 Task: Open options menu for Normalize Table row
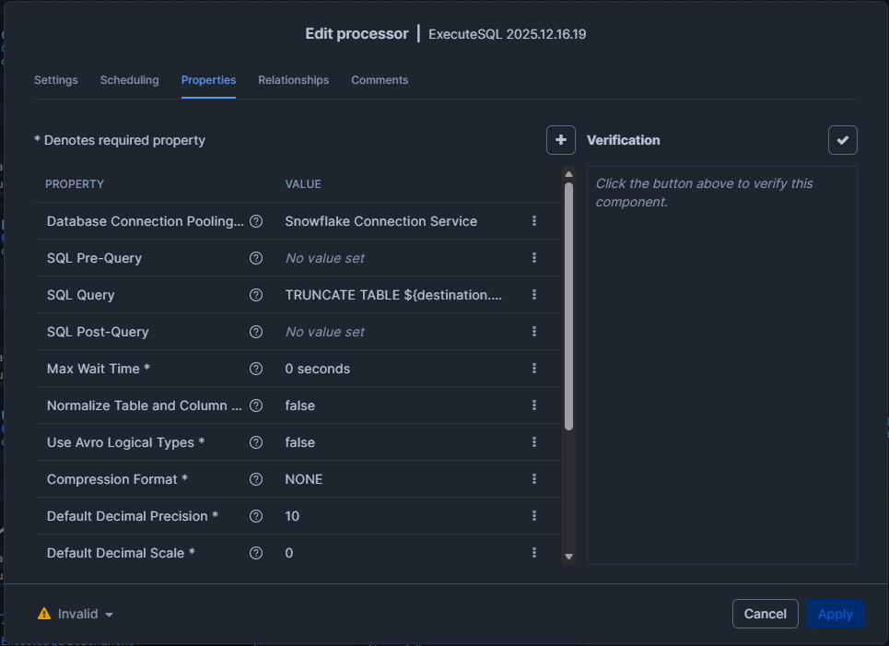[534, 405]
